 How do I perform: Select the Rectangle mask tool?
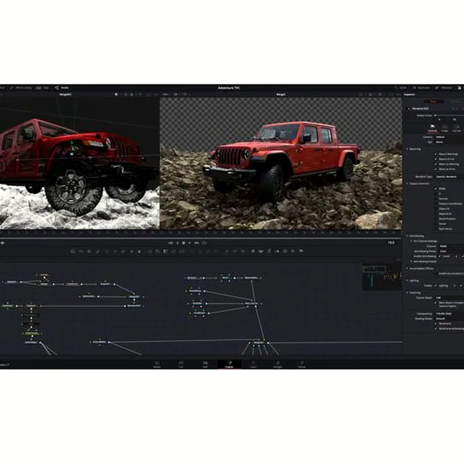coord(192,251)
